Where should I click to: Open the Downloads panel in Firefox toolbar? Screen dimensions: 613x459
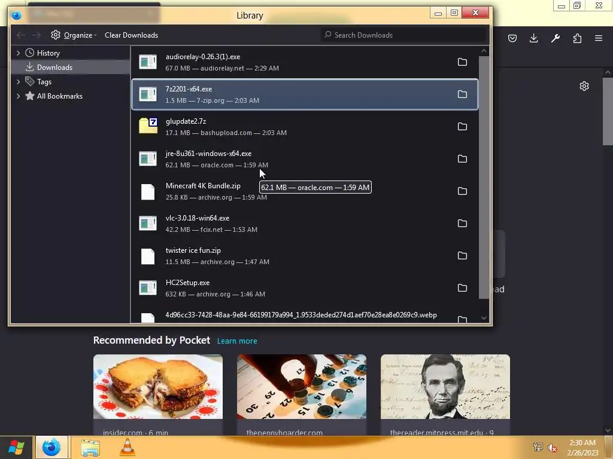[533, 38]
